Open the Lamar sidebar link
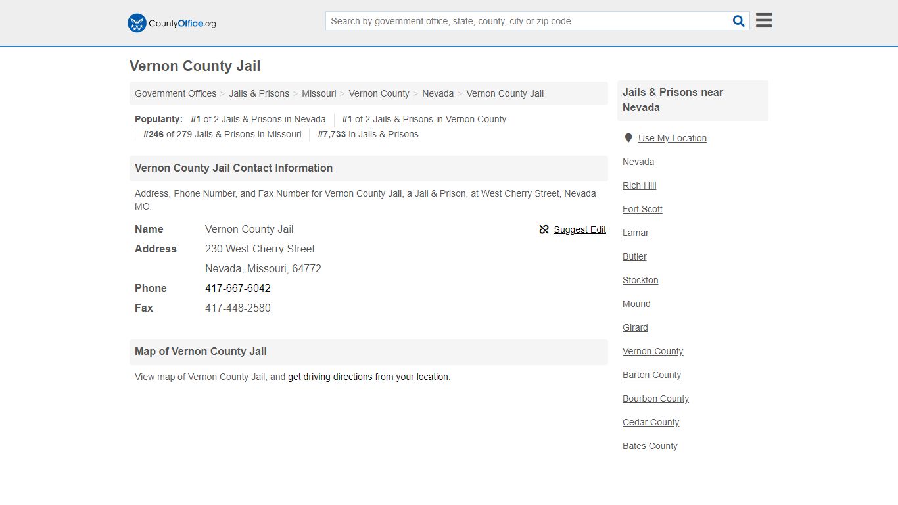Image resolution: width=898 pixels, height=505 pixels. pyautogui.click(x=636, y=233)
